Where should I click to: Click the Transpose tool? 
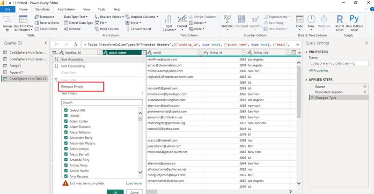coord(44,17)
